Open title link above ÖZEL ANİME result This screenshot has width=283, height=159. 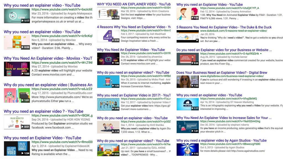(x=133, y=141)
